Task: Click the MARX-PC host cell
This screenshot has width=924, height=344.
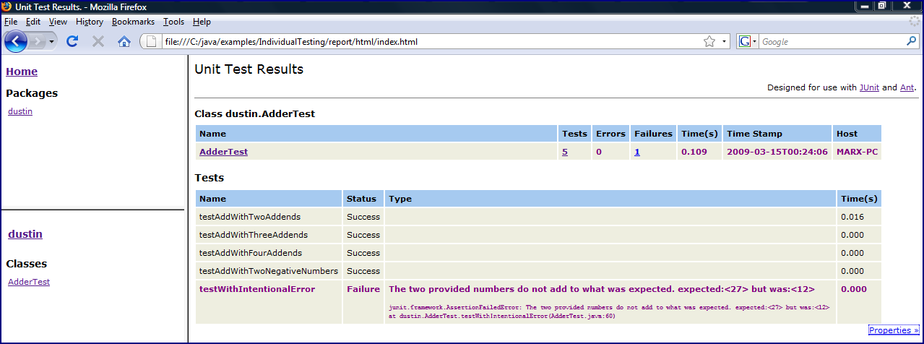Action: (857, 152)
